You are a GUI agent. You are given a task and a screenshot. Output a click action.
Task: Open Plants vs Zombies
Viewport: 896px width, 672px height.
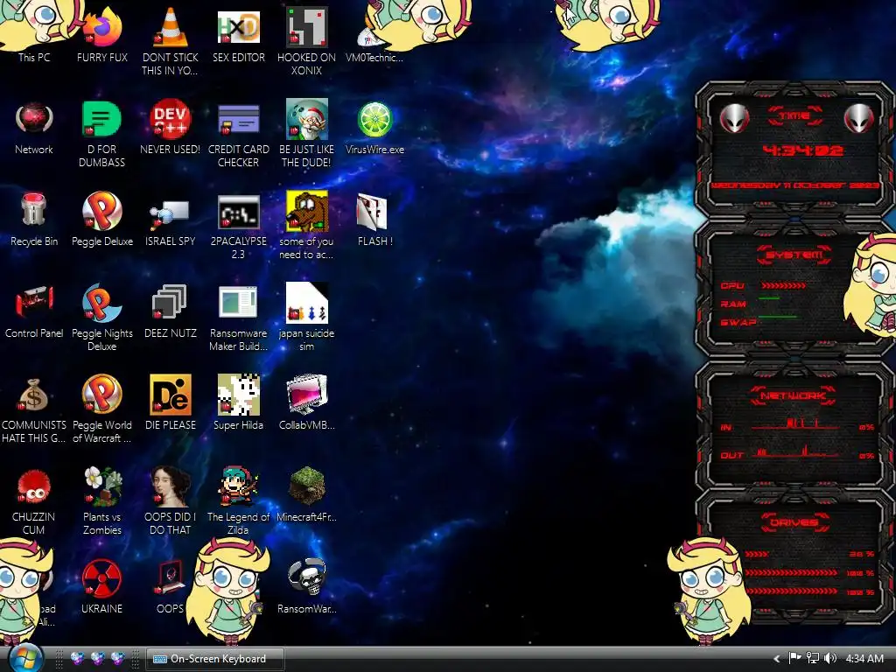(103, 486)
